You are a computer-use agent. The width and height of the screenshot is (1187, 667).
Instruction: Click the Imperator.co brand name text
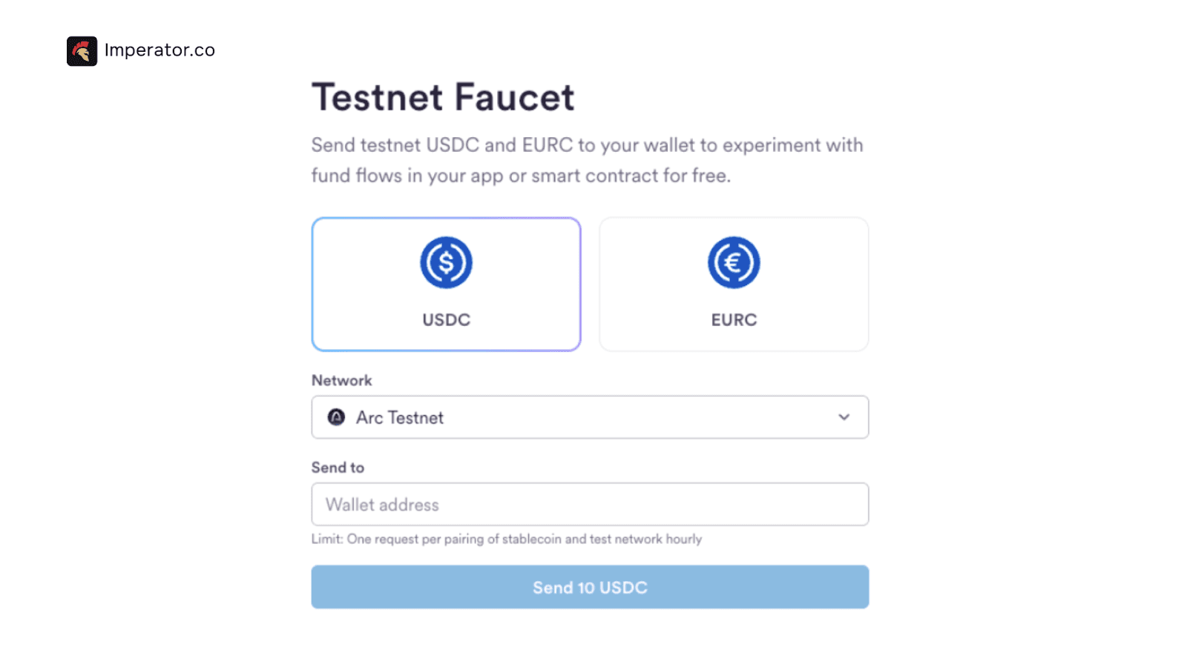[x=160, y=50]
